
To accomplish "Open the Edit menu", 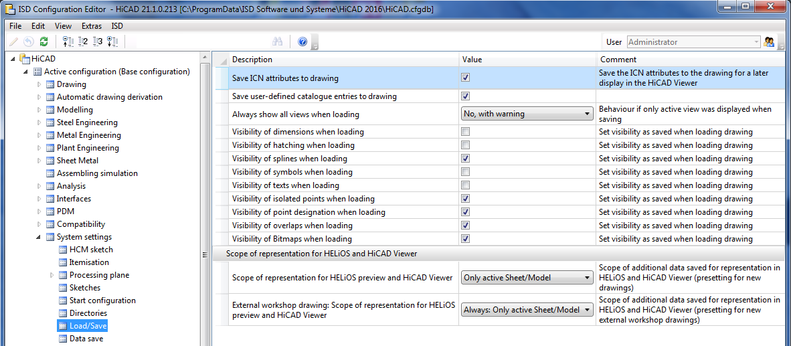I will pos(38,25).
